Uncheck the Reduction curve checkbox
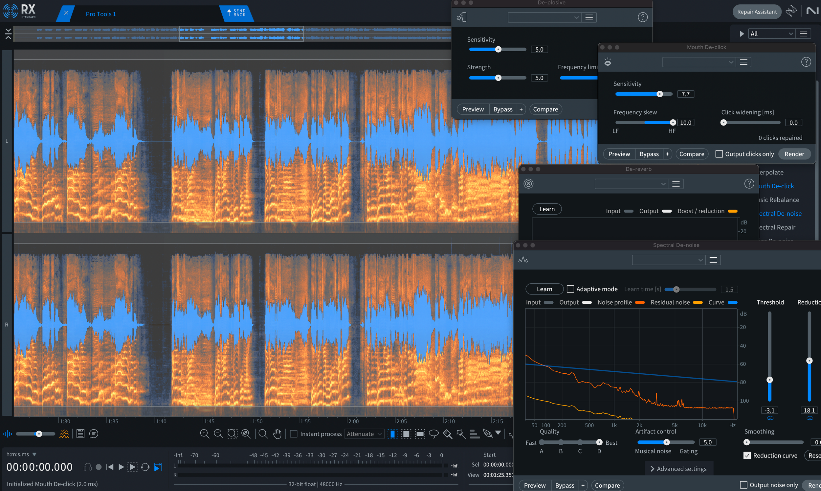The height and width of the screenshot is (491, 821). pyautogui.click(x=747, y=456)
